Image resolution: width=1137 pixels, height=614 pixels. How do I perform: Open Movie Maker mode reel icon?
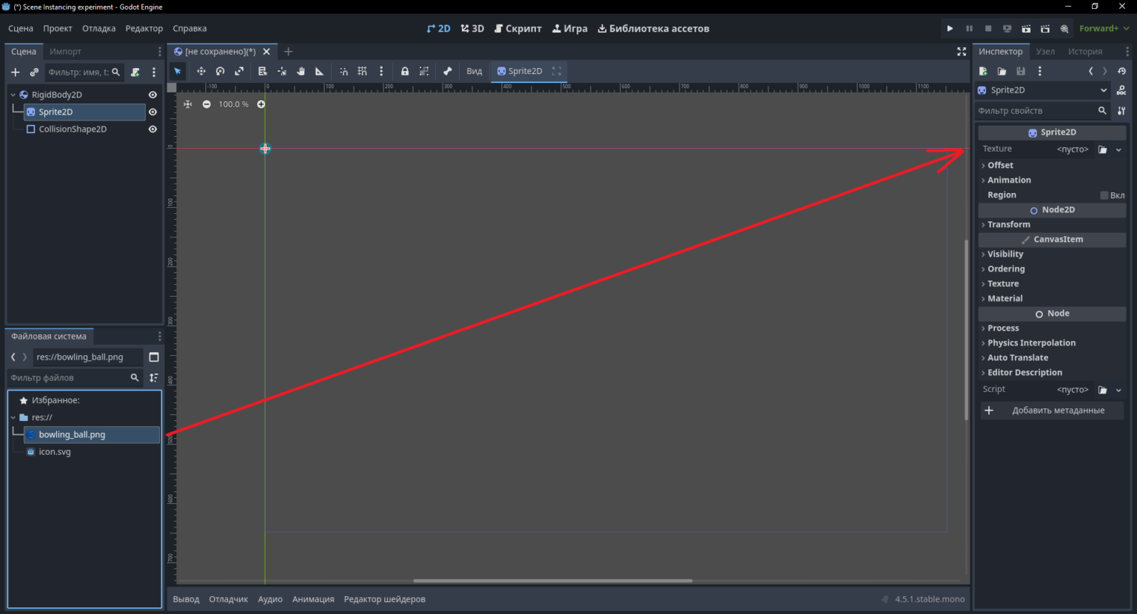click(x=1064, y=29)
